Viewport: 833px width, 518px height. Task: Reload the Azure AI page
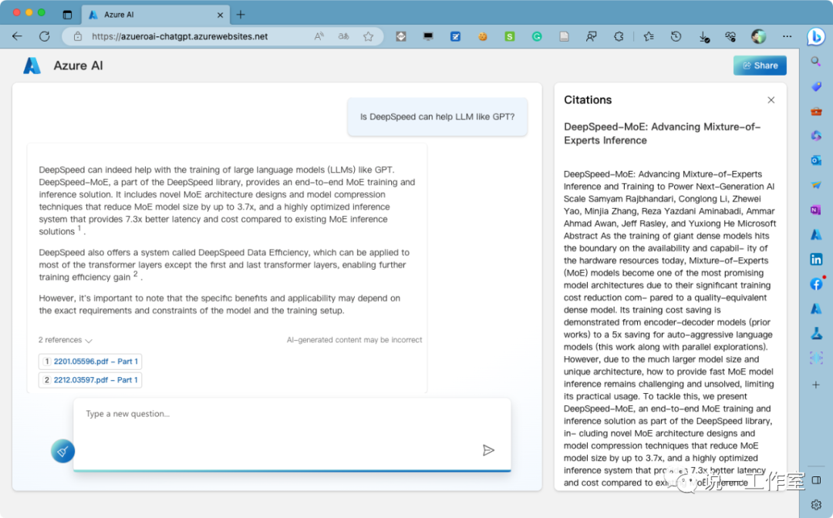tap(45, 36)
